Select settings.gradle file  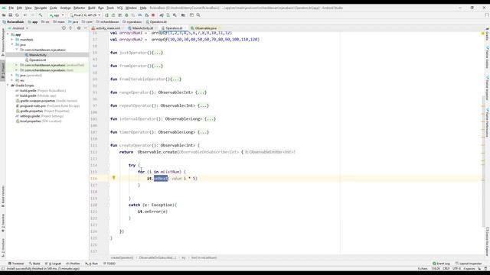click(x=40, y=116)
